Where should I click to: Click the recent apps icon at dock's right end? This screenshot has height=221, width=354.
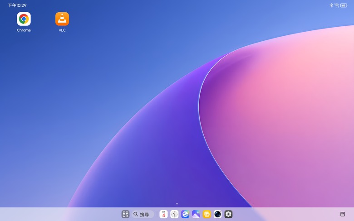coord(343,214)
